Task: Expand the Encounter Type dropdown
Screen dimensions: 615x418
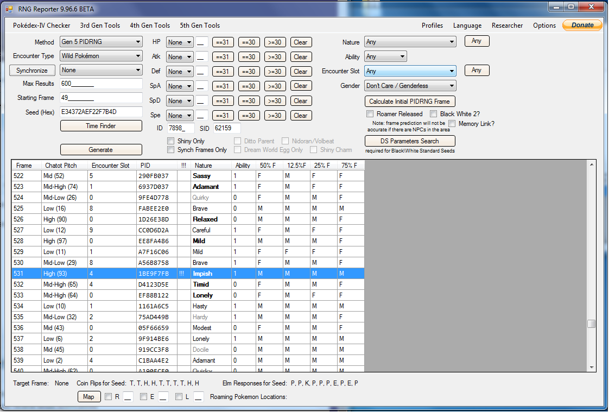Action: [101, 56]
